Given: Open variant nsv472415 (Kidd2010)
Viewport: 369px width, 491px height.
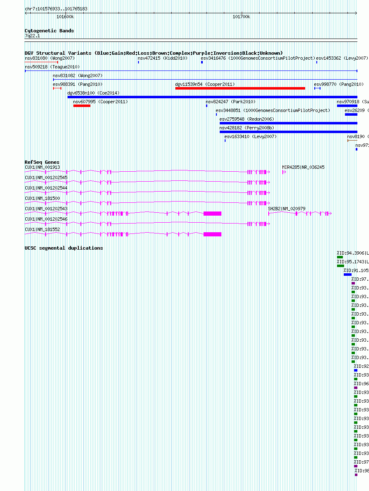Looking at the screenshot, I should (163, 58).
